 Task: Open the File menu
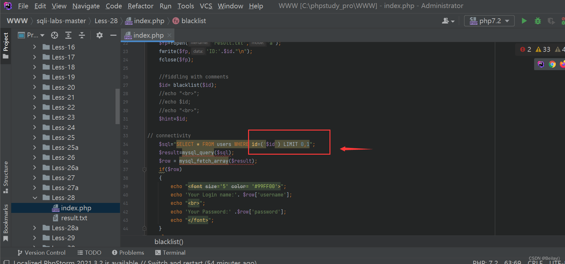(23, 6)
